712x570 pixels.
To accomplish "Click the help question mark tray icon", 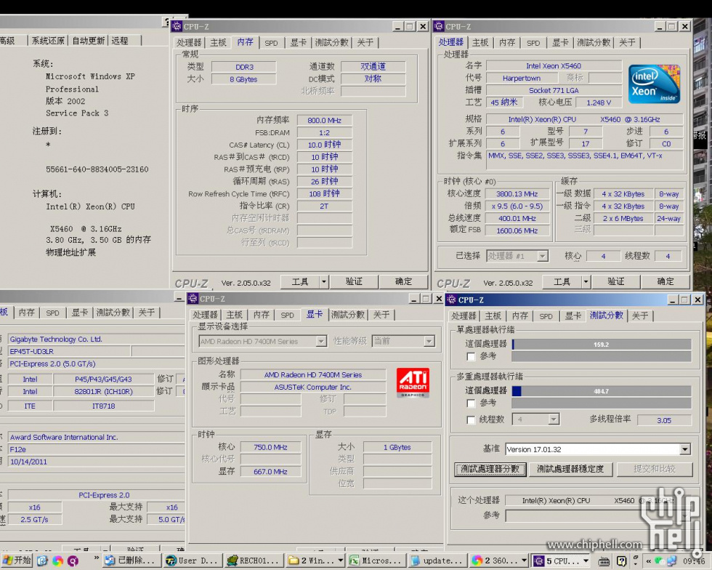I will [x=621, y=561].
